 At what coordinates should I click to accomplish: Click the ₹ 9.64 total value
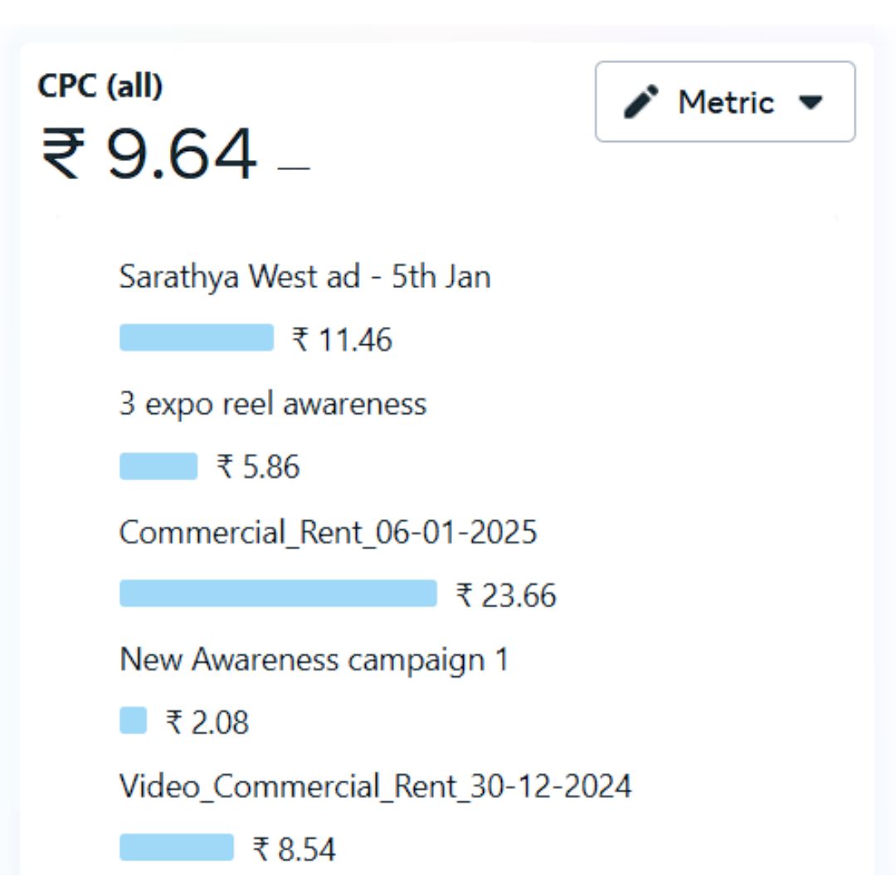(149, 153)
